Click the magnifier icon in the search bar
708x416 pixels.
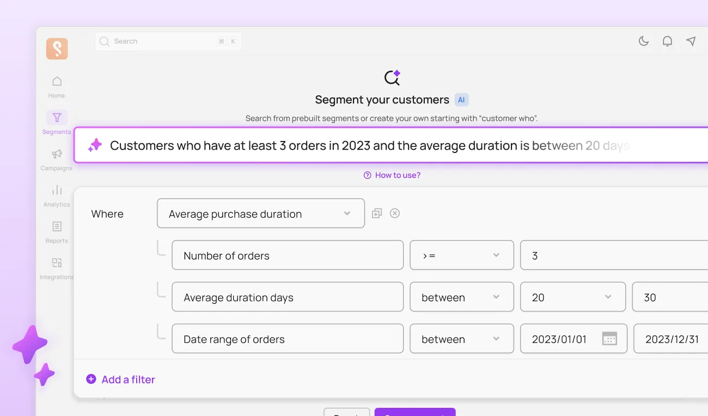[x=104, y=41]
